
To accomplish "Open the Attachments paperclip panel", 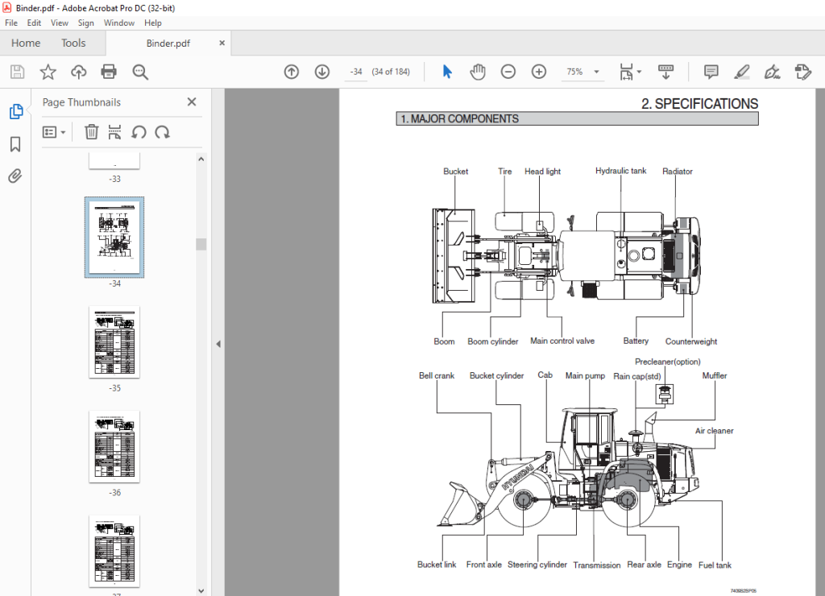I will tap(15, 176).
